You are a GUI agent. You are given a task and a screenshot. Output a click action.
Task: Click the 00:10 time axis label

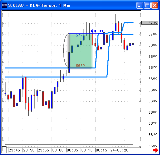coord(87,150)
